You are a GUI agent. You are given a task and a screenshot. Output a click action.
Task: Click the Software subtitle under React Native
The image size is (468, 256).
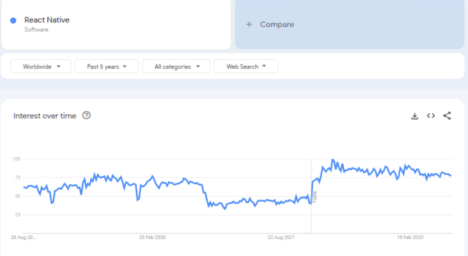coord(36,29)
